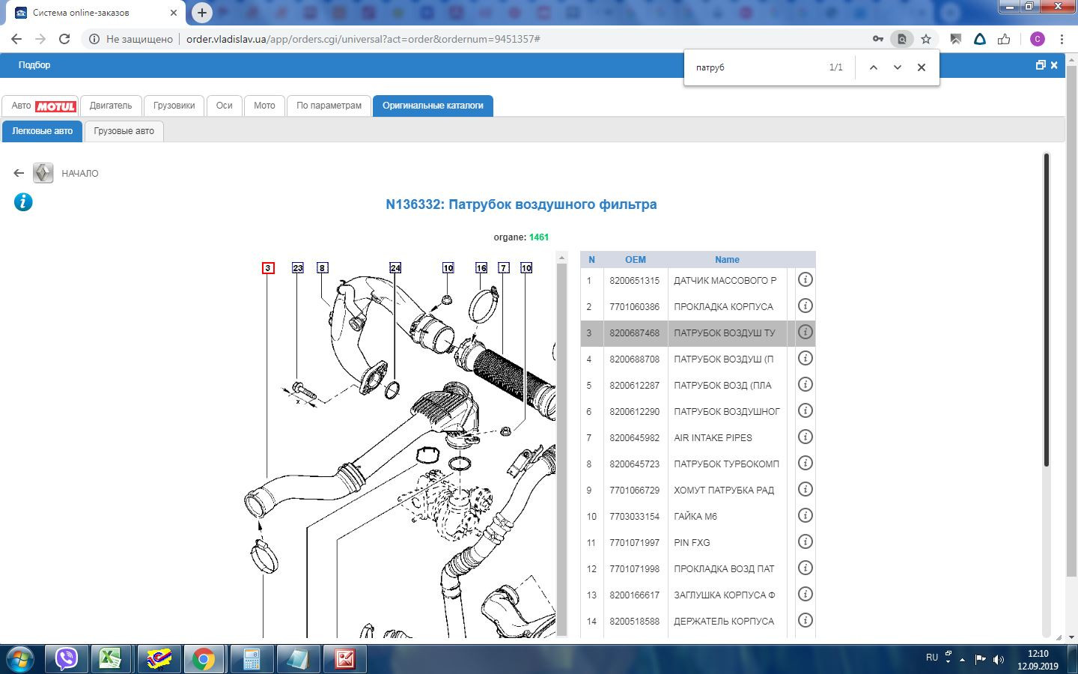Select the По параметрам tab
This screenshot has width=1078, height=674.
(329, 106)
